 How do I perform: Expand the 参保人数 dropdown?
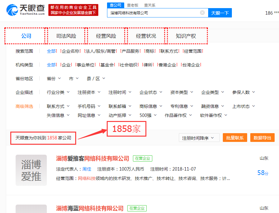click(x=244, y=92)
